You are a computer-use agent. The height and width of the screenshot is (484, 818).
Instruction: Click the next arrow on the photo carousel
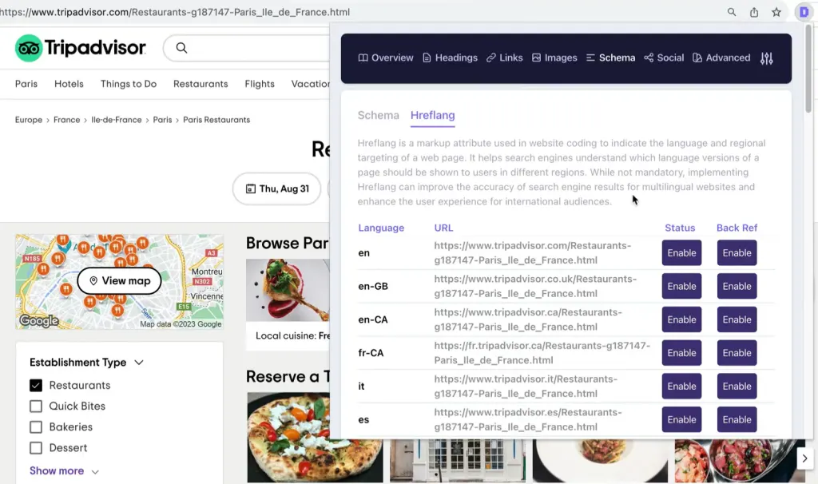coord(804,458)
